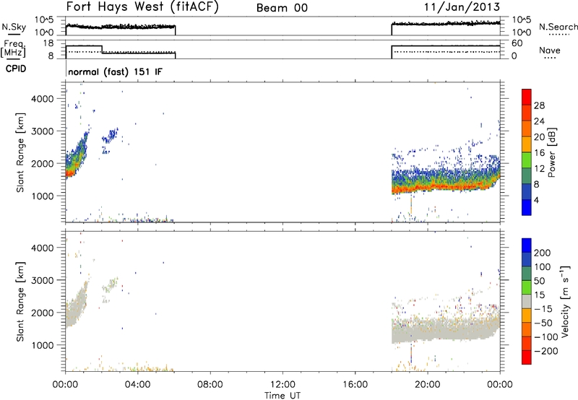Viewport: 578px width, 400px height.
Task: Pick the red bottom segment of Velocity colorbar
Action: [x=527, y=357]
